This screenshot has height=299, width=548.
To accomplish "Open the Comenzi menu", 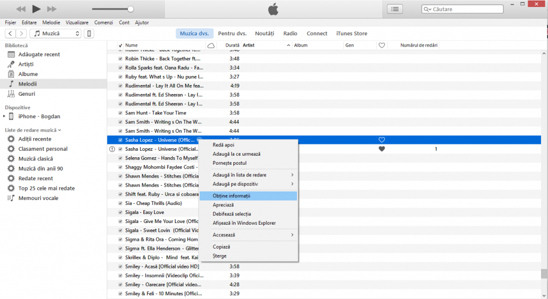I will coord(103,22).
